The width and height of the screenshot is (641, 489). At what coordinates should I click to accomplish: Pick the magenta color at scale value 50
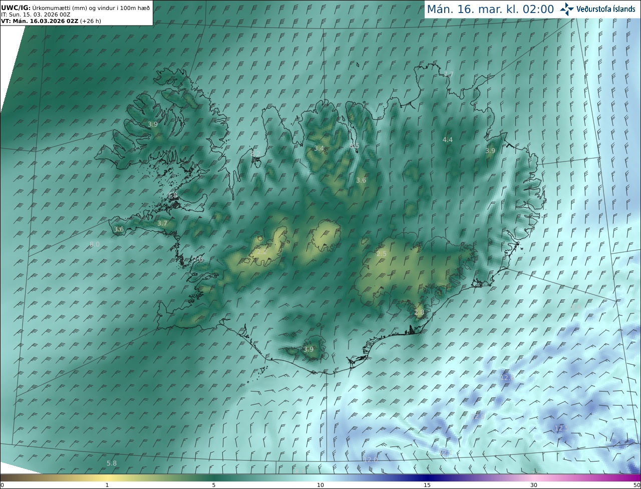(x=637, y=477)
